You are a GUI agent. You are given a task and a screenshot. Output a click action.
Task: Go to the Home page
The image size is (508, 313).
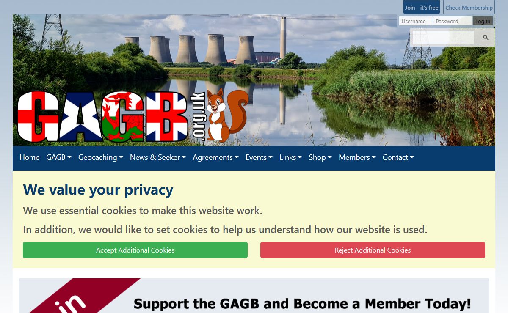(x=30, y=157)
